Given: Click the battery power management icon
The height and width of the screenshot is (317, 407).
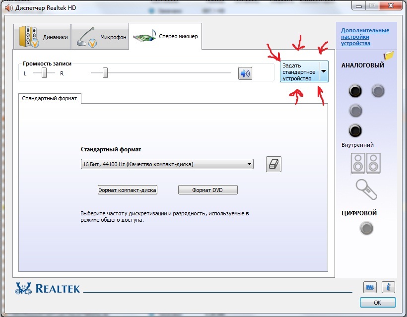Looking at the screenshot, I should tap(370, 287).
